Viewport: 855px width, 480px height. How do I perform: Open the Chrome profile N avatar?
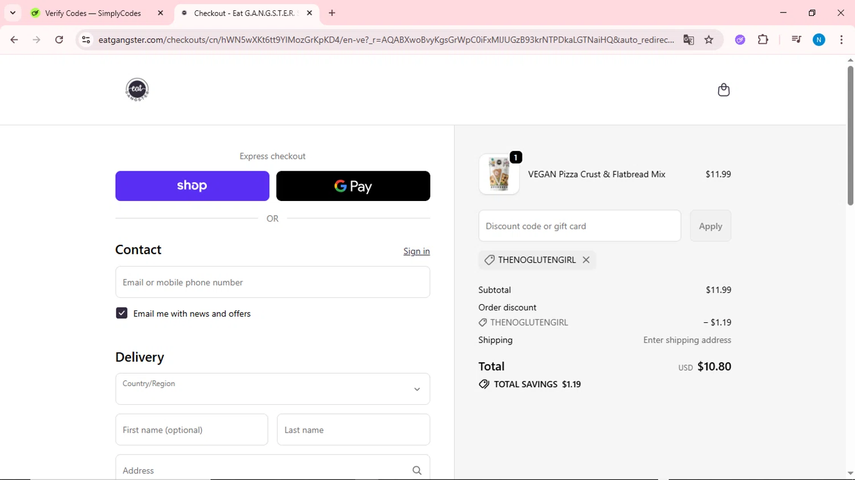click(819, 39)
